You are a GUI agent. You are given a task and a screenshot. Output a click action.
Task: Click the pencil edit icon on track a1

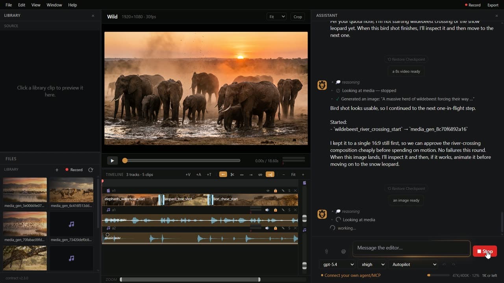click(282, 210)
